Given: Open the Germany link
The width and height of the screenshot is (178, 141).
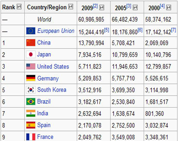Looking at the screenshot, I should [x=48, y=79].
